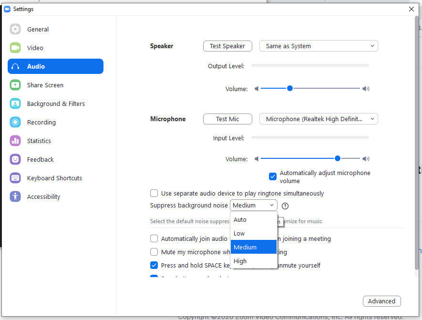
Task: Click the speaker volume slider handle
Action: point(289,88)
